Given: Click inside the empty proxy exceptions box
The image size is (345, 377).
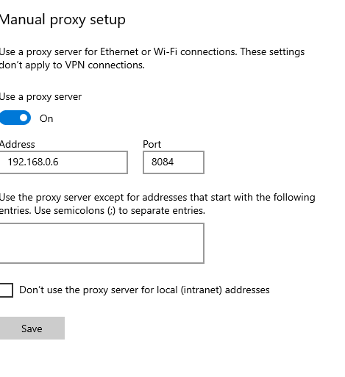Looking at the screenshot, I should pos(102,243).
